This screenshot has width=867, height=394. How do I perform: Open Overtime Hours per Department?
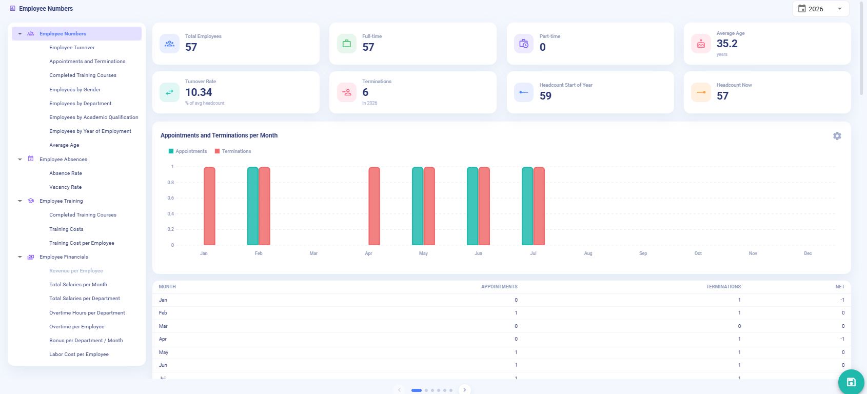87,313
